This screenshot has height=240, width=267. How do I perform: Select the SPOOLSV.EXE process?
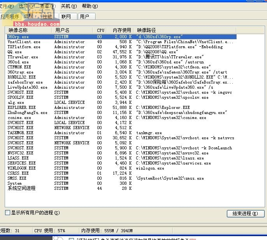pos(121,97)
